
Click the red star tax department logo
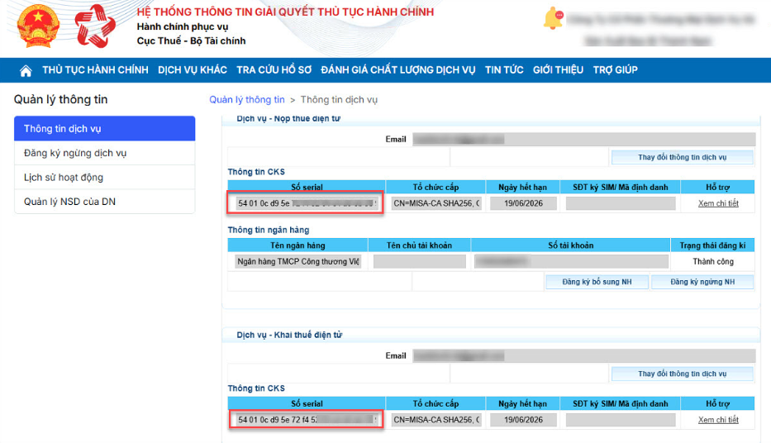point(95,26)
